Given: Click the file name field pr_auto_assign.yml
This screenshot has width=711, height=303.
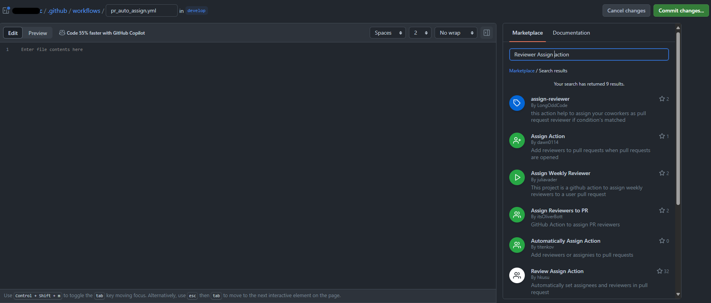Looking at the screenshot, I should [142, 11].
